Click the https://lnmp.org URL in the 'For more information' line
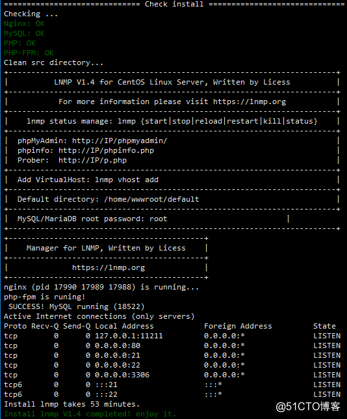Image resolution: width=347 pixels, height=419 pixels. (x=250, y=101)
